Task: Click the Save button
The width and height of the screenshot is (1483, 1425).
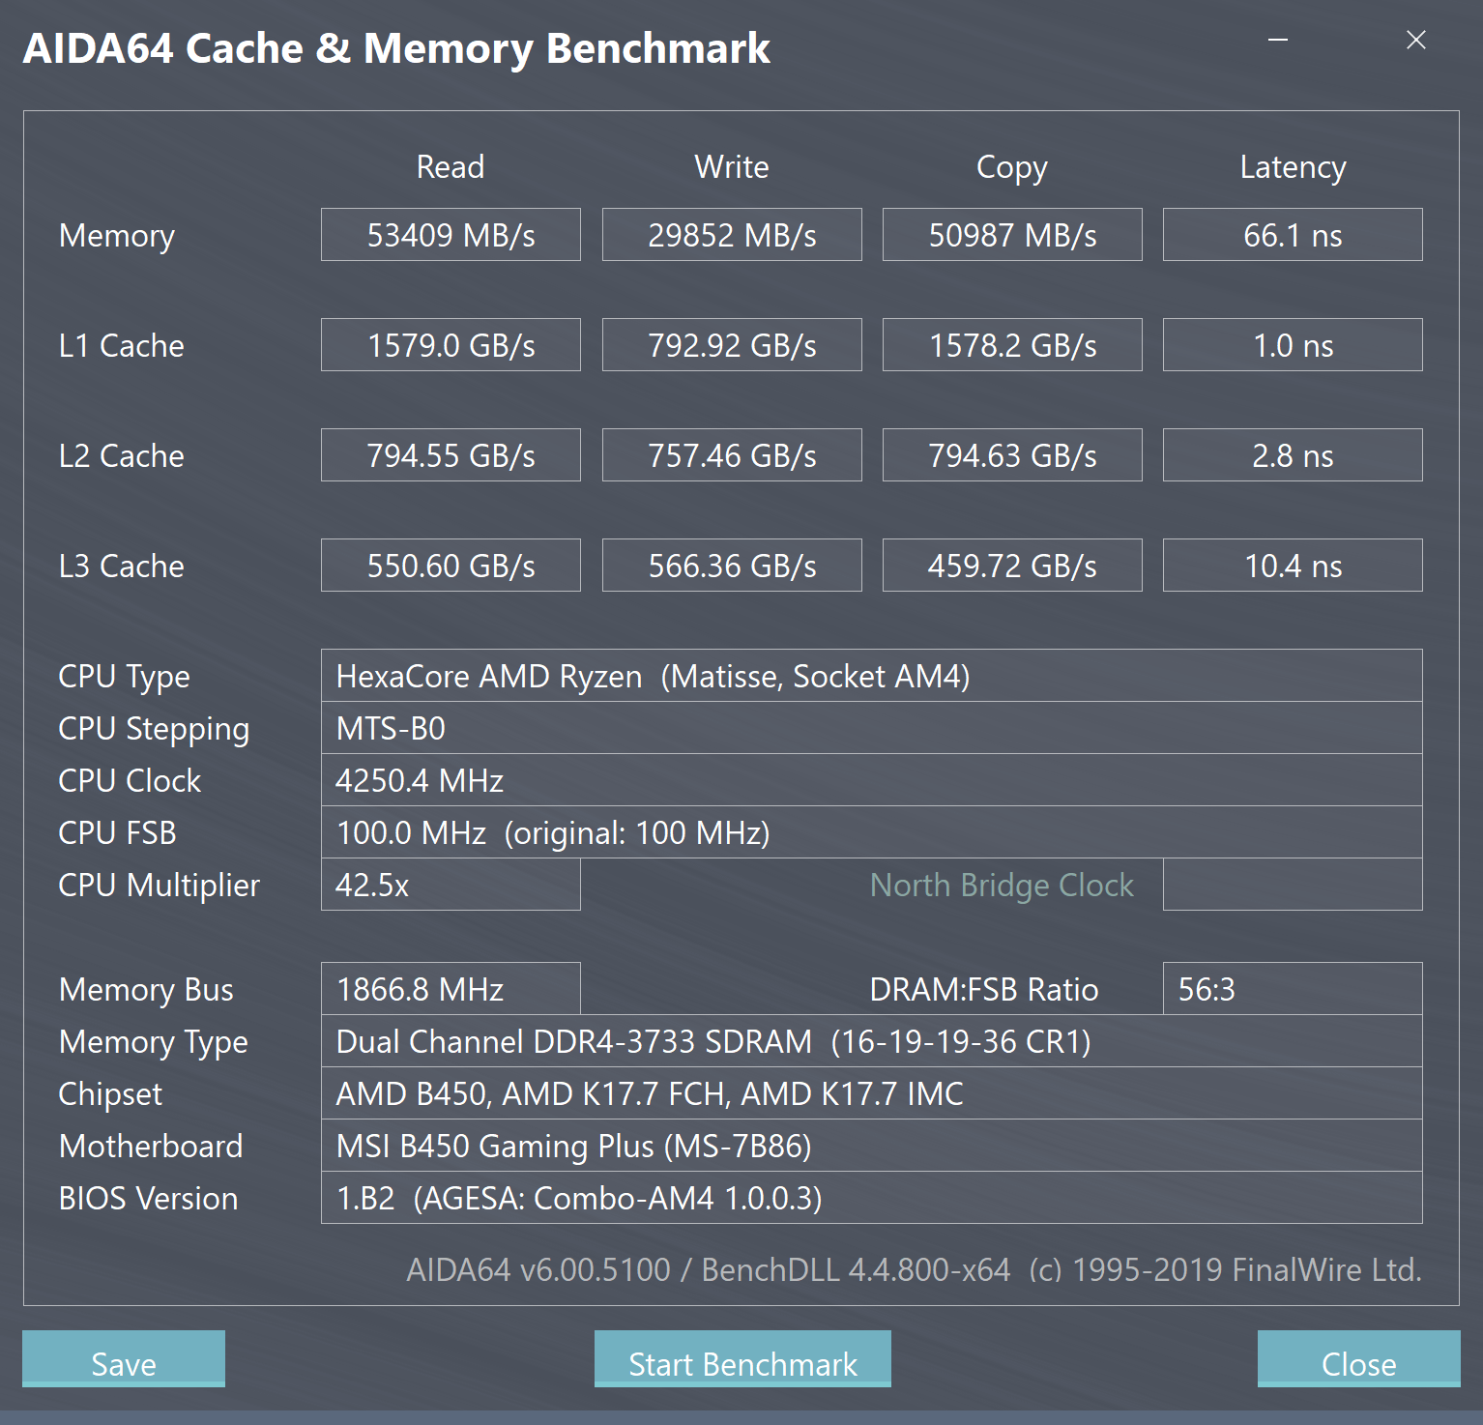Action: [124, 1359]
